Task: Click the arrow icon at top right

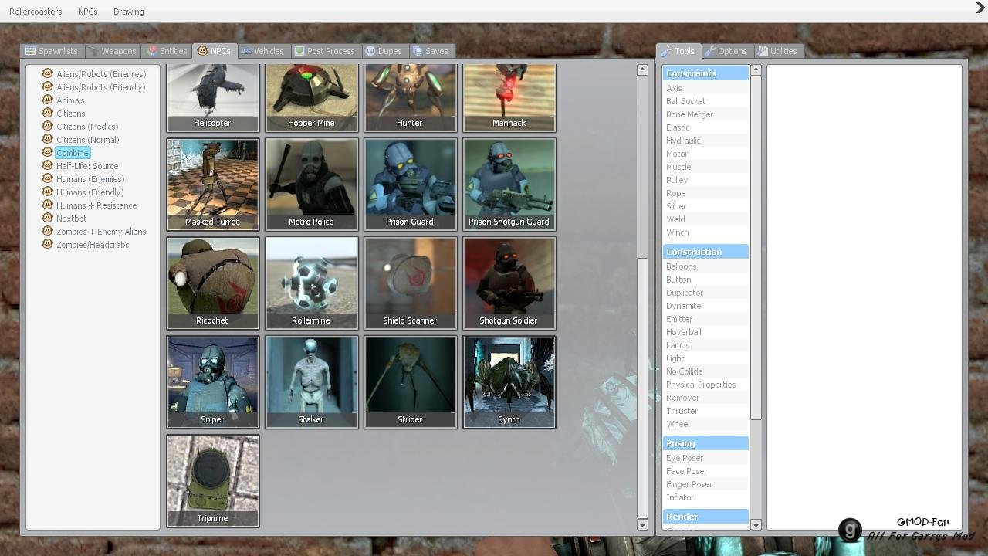Action: pos(980,8)
